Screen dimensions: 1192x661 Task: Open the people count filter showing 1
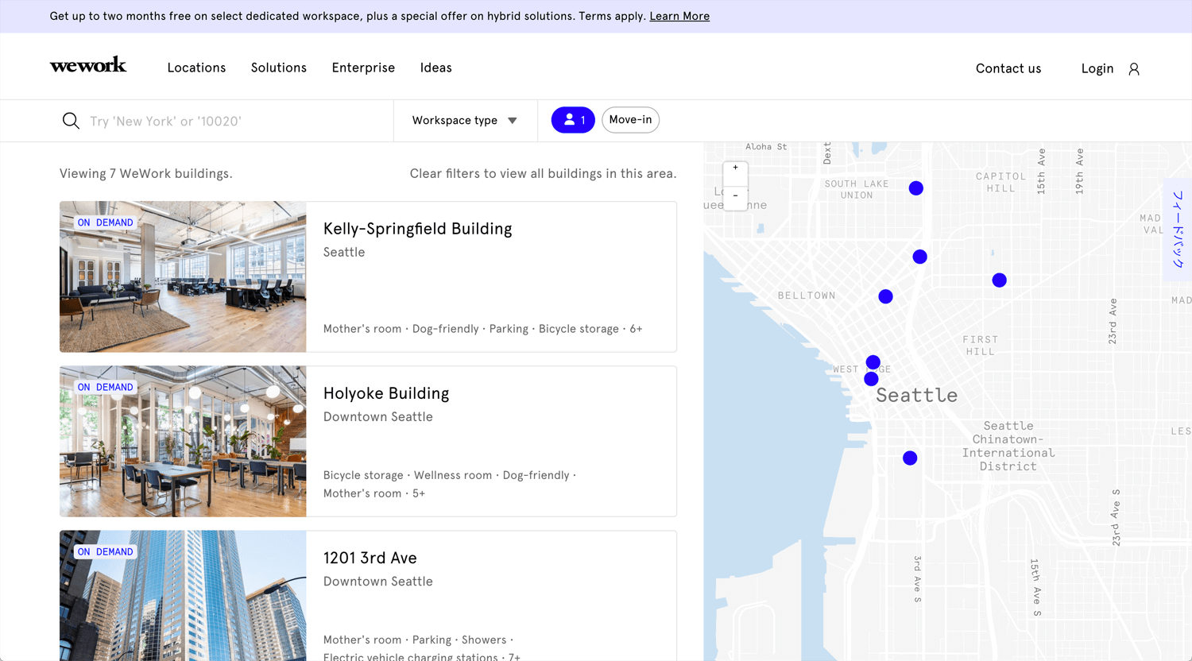(x=573, y=120)
